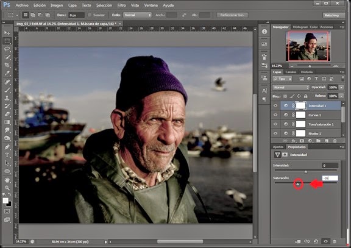351x248 pixels.
Task: Click the Retoching workspace button
Action: pos(331,15)
